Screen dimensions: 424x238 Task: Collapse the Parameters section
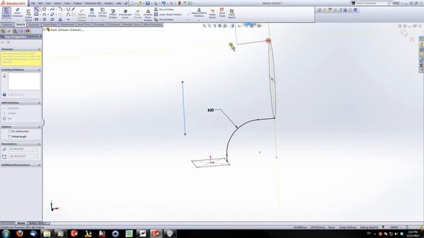click(x=39, y=144)
